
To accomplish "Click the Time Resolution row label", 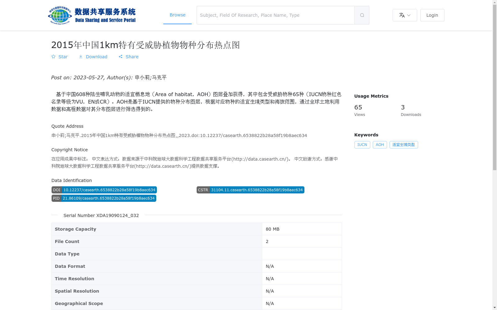I will (75, 279).
